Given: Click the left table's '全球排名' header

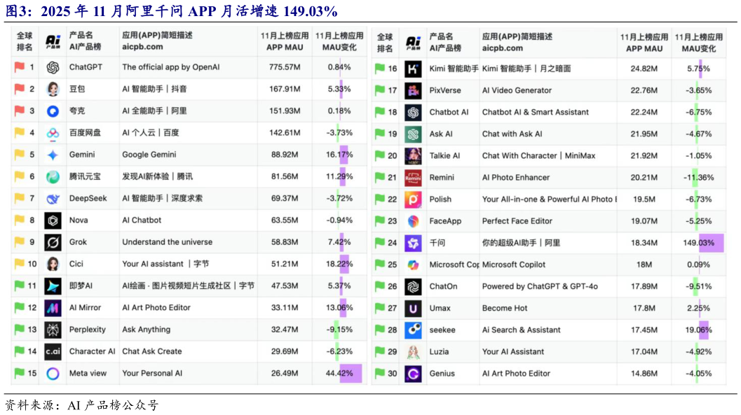Looking at the screenshot, I should pos(25,41).
